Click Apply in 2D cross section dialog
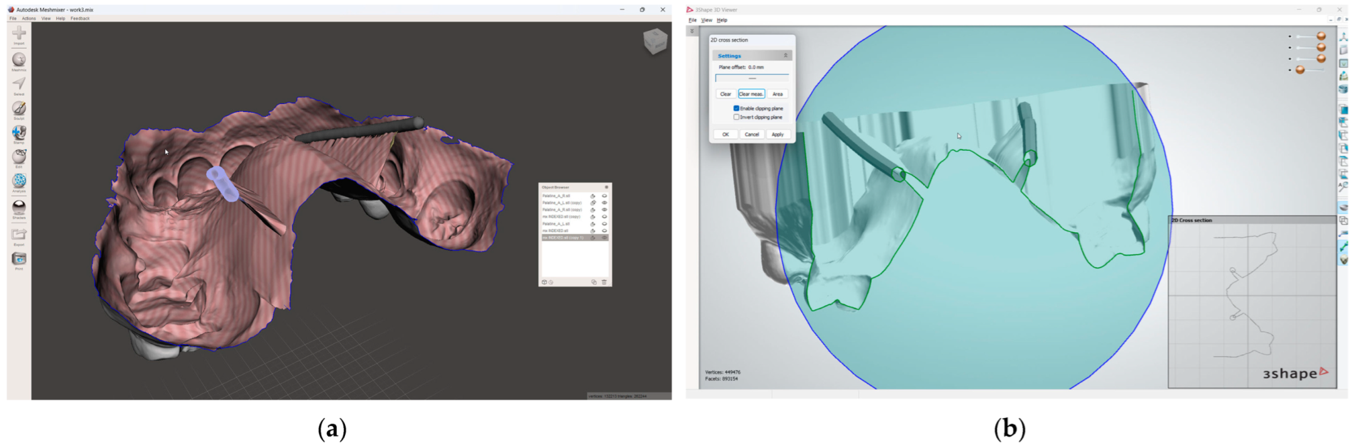 777,135
